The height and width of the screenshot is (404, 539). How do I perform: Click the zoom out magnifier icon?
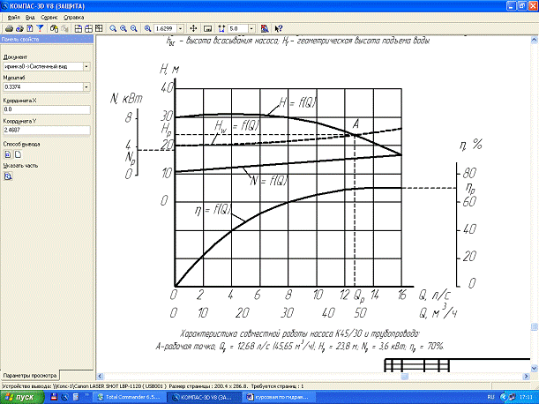[x=134, y=29]
